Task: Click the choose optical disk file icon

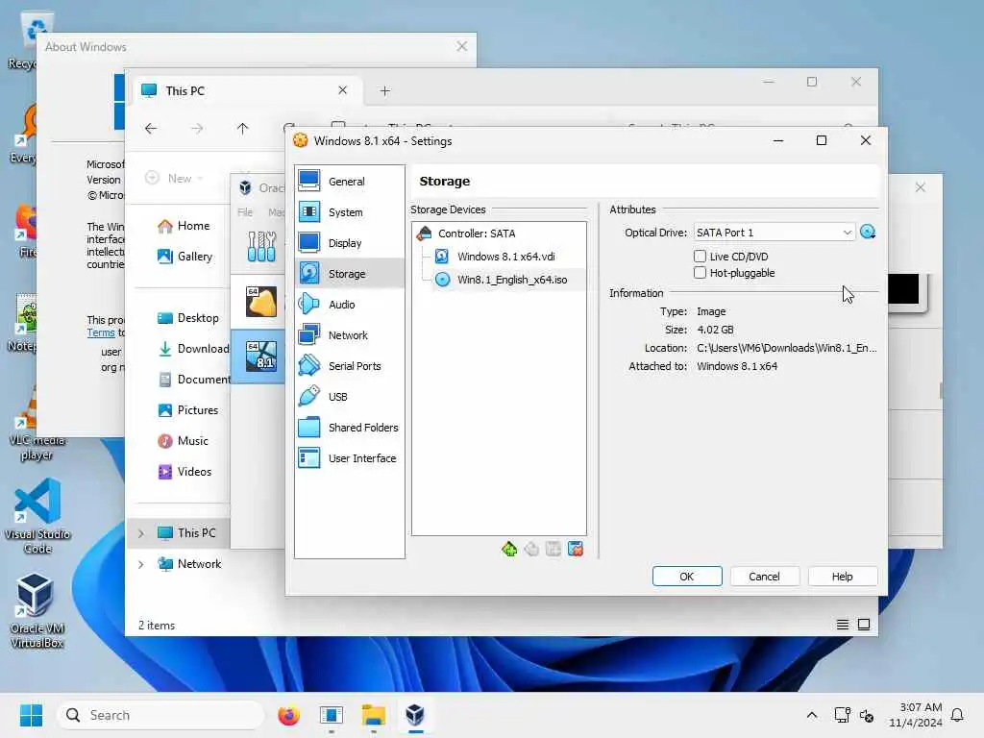Action: [868, 233]
